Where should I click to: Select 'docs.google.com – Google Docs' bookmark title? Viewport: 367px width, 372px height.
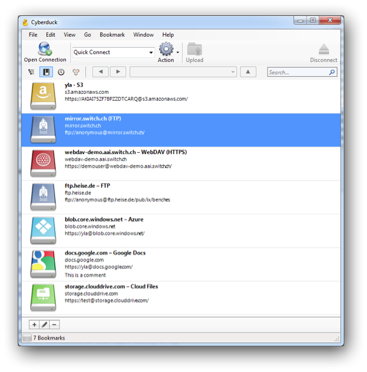105,253
